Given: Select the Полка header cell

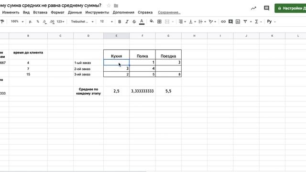Looking at the screenshot, I should click(x=142, y=54).
